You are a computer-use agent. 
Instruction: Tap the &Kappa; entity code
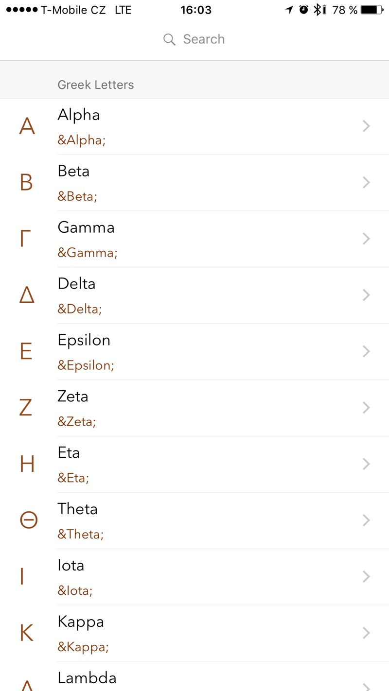point(83,647)
